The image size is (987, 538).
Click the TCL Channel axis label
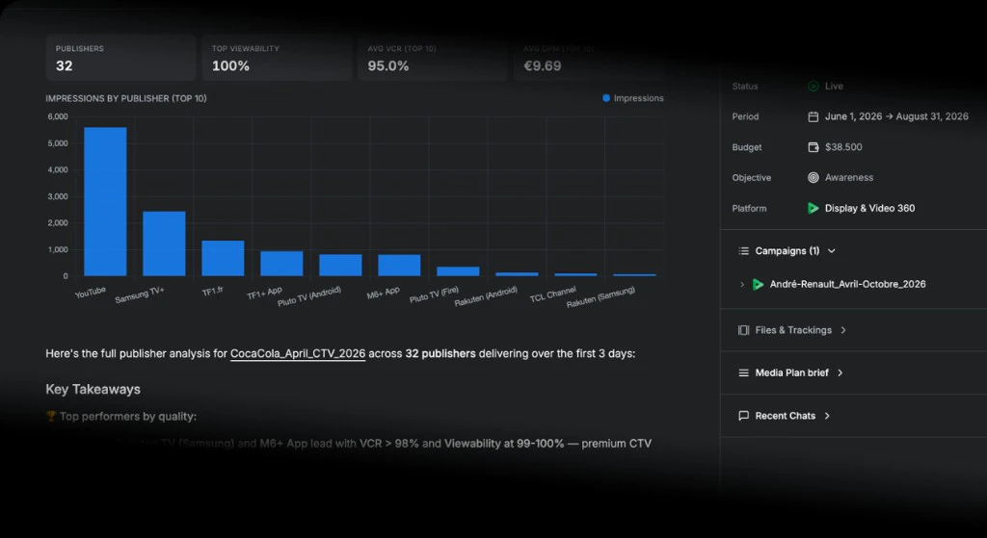point(552,295)
